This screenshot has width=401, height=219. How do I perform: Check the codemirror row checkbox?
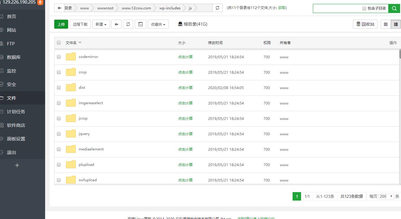pyautogui.click(x=59, y=57)
